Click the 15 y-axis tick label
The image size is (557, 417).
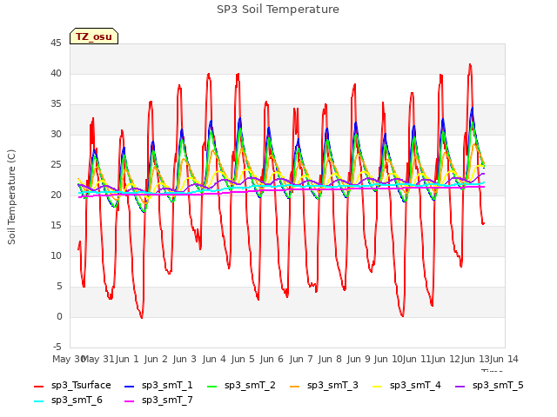tap(56, 226)
